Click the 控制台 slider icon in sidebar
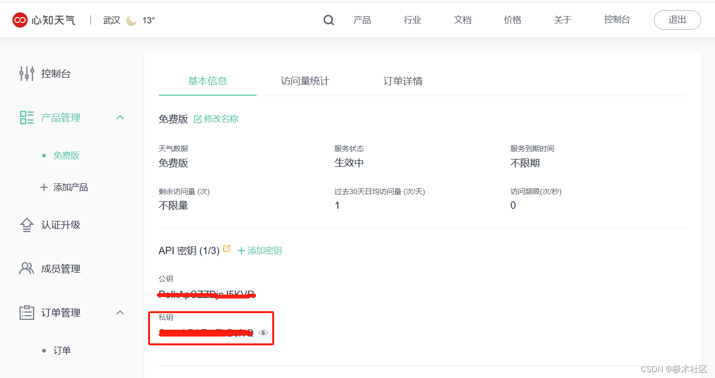 pyautogui.click(x=27, y=74)
